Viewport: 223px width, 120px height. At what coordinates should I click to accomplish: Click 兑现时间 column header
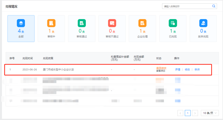[28, 58]
